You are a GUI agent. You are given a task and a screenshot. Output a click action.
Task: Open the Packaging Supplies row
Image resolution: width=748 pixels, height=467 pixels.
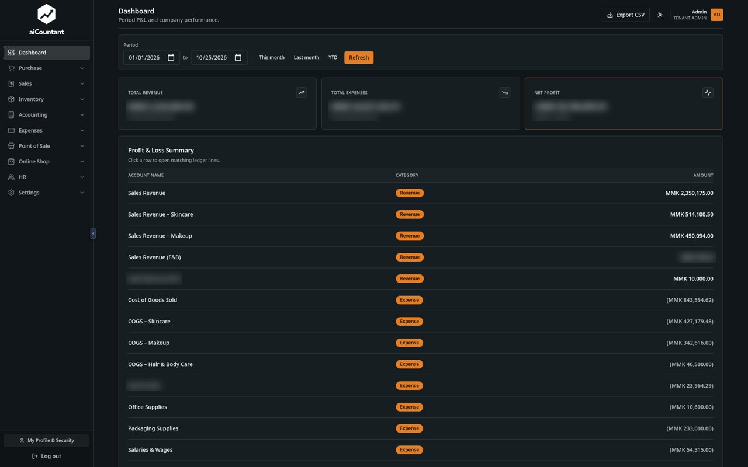click(421, 428)
